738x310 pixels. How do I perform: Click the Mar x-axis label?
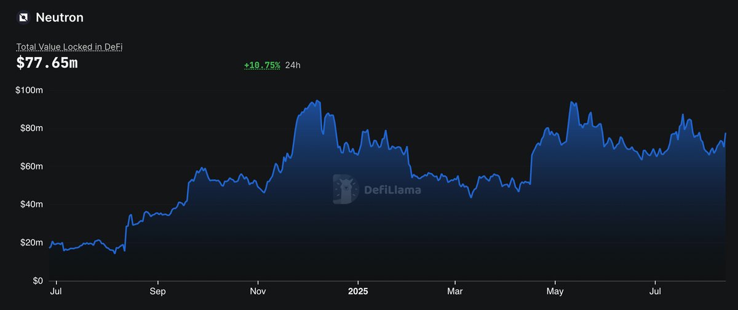pyautogui.click(x=454, y=291)
